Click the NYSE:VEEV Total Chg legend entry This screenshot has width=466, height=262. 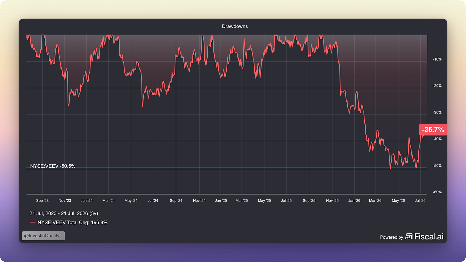(72, 222)
